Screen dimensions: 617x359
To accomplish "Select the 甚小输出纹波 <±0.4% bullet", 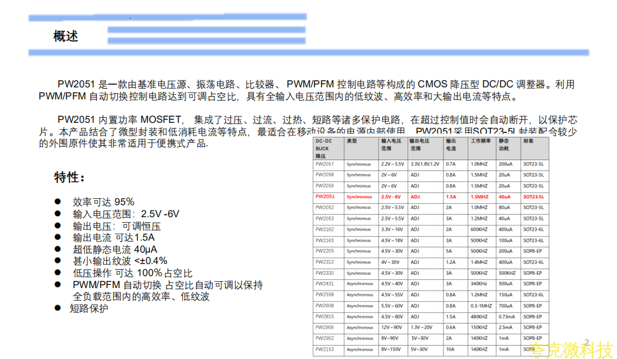I will click(120, 261).
